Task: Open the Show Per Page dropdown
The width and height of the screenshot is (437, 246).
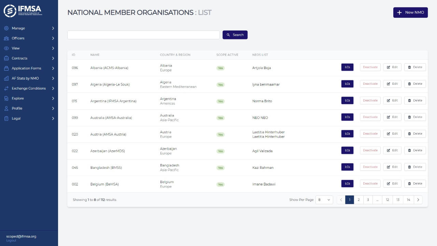Action: (324, 200)
